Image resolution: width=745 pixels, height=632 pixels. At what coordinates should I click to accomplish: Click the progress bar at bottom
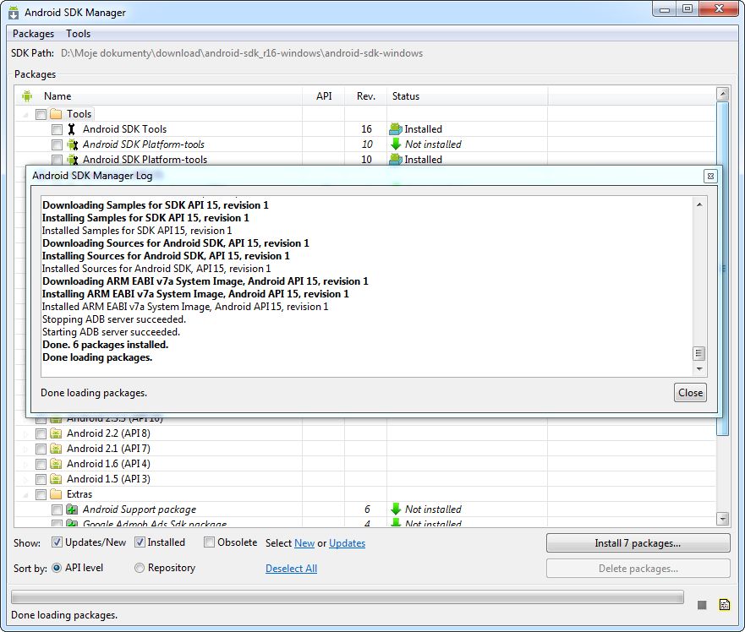coord(348,597)
